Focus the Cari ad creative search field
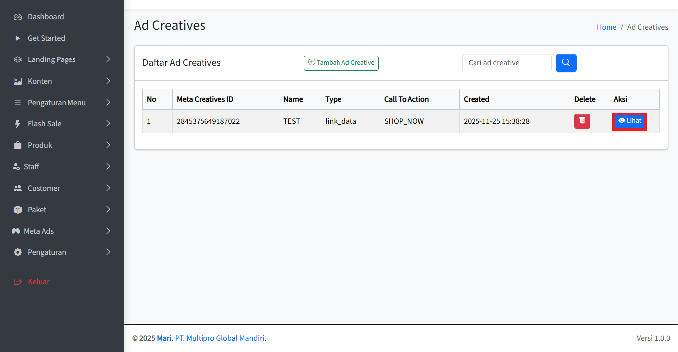Viewport: 678px width, 352px height. (x=506, y=63)
